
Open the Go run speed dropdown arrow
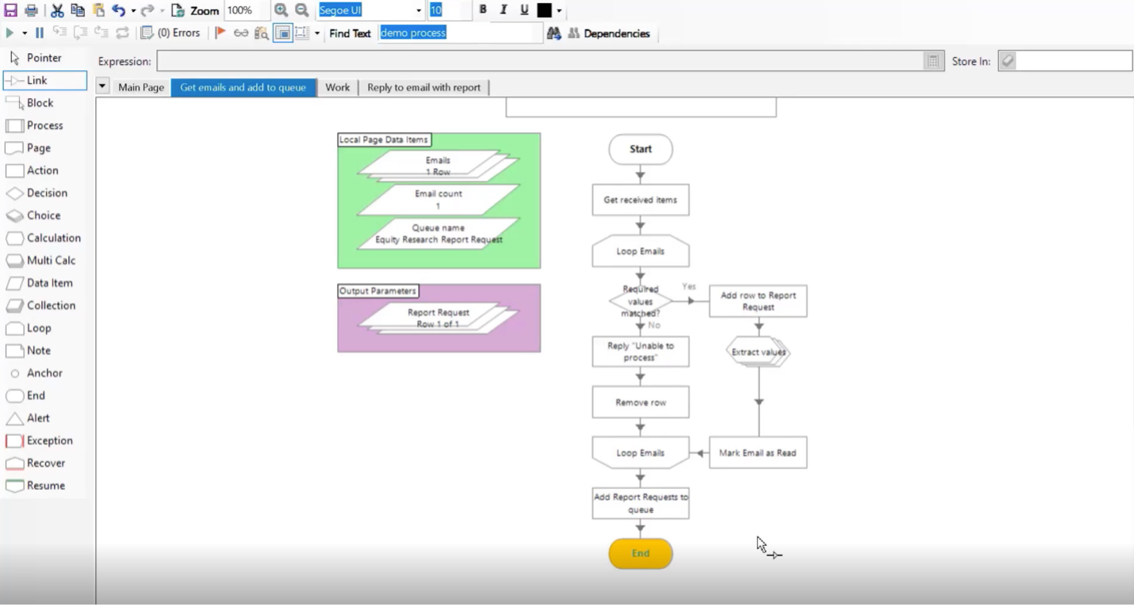point(24,33)
